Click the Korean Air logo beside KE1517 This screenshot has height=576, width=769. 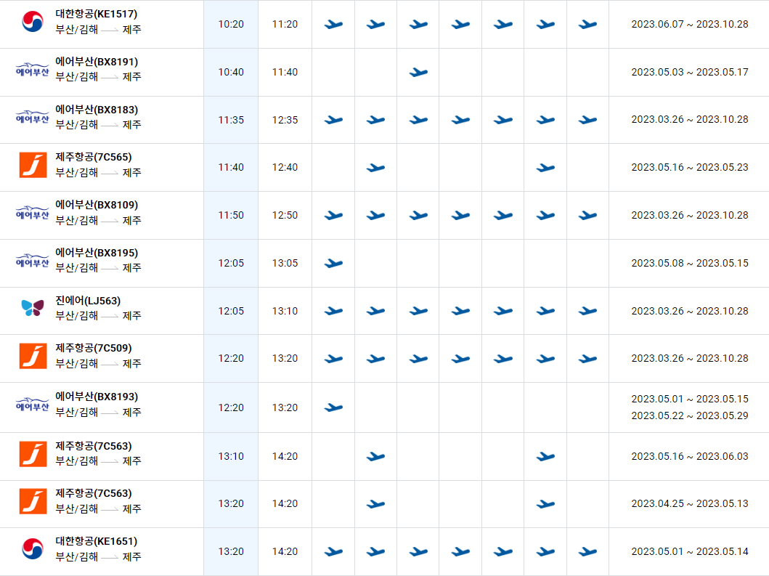pyautogui.click(x=33, y=22)
